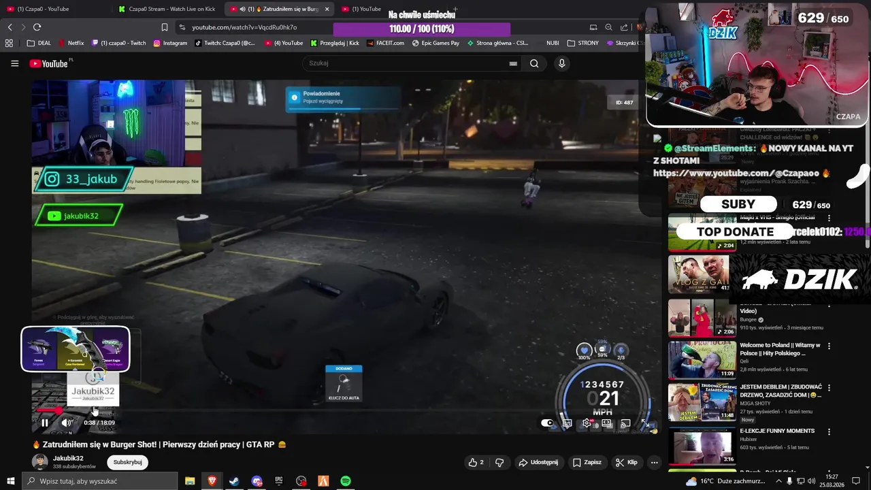Image resolution: width=871 pixels, height=490 pixels.
Task: Click the 16°C weather widget in the taskbar
Action: point(725,481)
